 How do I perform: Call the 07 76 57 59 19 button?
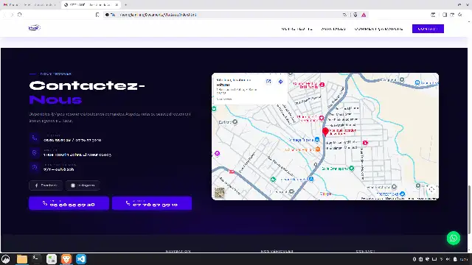[152, 203]
